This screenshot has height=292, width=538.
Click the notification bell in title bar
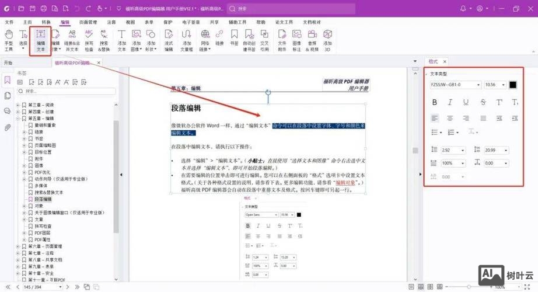coord(463,8)
